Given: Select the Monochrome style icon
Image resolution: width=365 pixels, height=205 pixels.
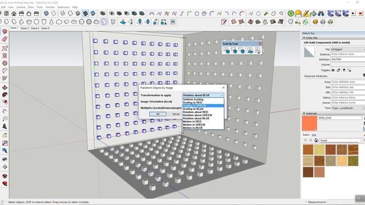Looking at the screenshot, I should pos(92,14).
